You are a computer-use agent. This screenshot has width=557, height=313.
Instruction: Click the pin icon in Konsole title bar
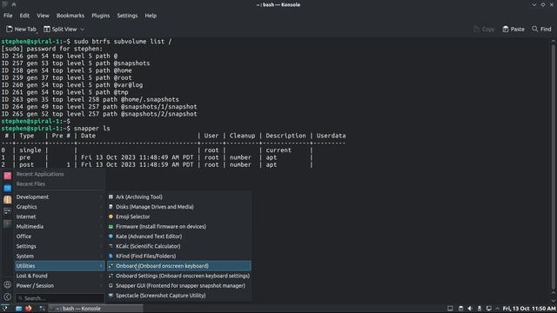pyautogui.click(x=14, y=4)
